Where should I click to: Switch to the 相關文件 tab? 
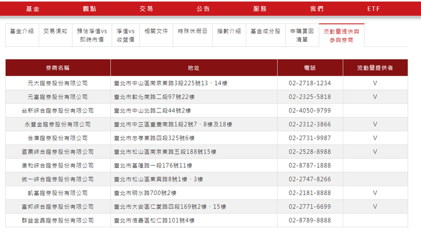coord(156,35)
